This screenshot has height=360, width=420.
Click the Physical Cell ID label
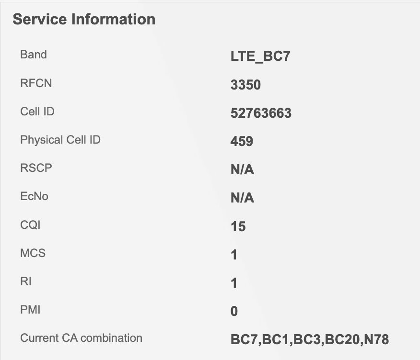pyautogui.click(x=60, y=140)
